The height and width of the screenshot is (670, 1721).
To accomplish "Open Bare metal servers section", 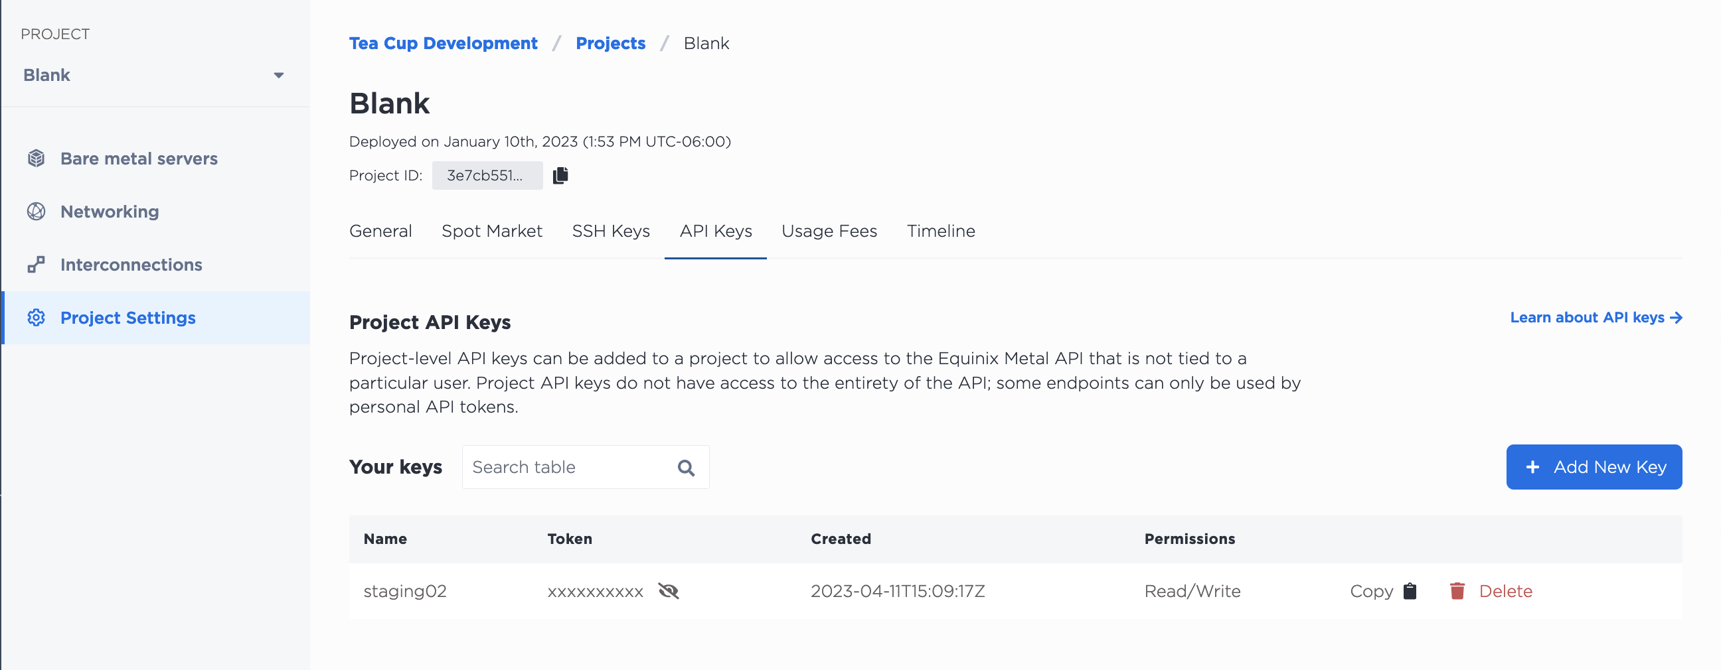I will (x=155, y=158).
